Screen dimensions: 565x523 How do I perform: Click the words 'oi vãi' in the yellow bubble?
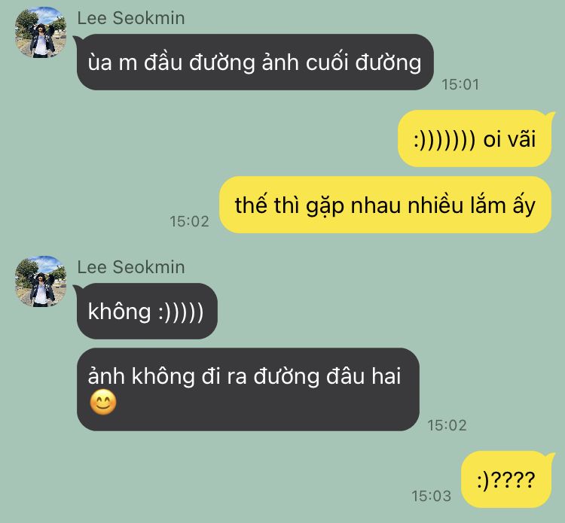[509, 138]
